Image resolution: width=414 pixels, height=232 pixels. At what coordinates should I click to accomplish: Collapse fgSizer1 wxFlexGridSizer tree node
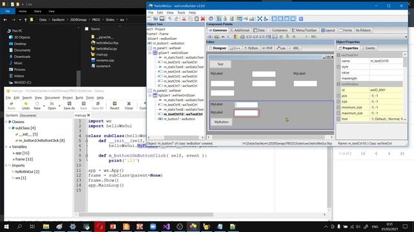click(x=150, y=95)
